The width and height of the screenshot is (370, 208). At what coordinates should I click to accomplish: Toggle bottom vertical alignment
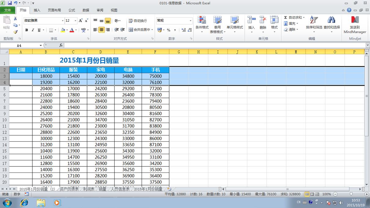point(107,21)
